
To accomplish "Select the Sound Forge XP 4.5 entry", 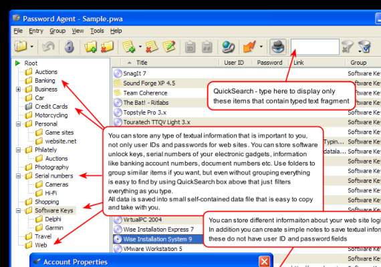I will [x=149, y=83].
